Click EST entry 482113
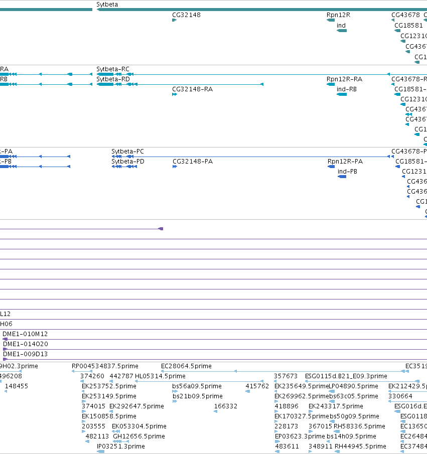This screenshot has width=427, height=454. 97,436
